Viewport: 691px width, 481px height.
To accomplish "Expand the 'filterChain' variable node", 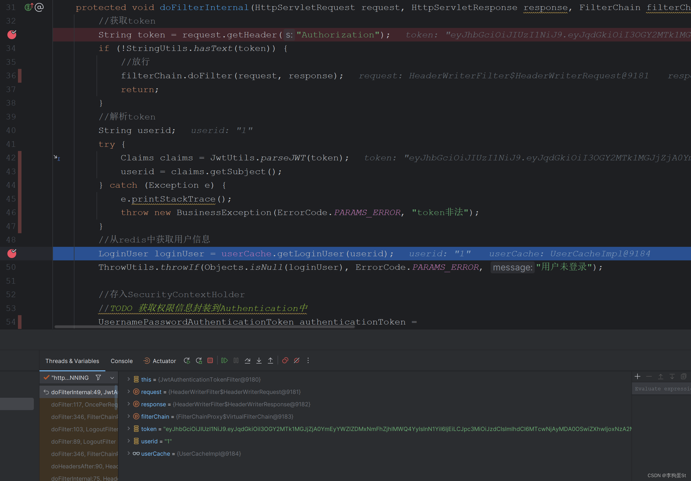I will [129, 416].
